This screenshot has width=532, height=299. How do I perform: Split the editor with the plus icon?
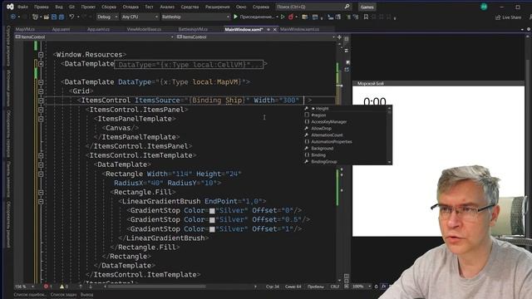pos(339,37)
